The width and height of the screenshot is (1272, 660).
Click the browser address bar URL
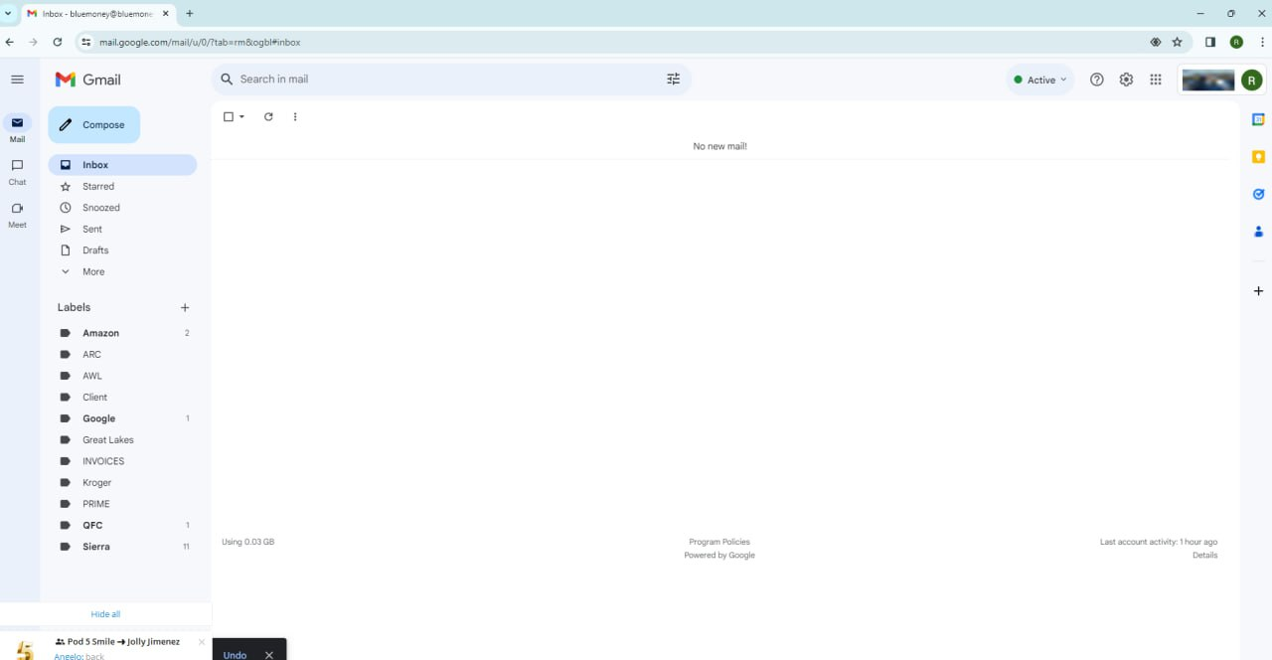(x=200, y=43)
